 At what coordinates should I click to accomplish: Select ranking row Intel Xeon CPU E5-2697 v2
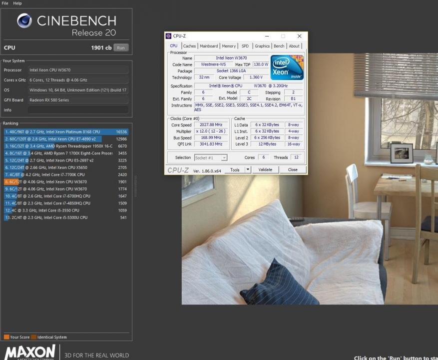pyautogui.click(x=66, y=160)
